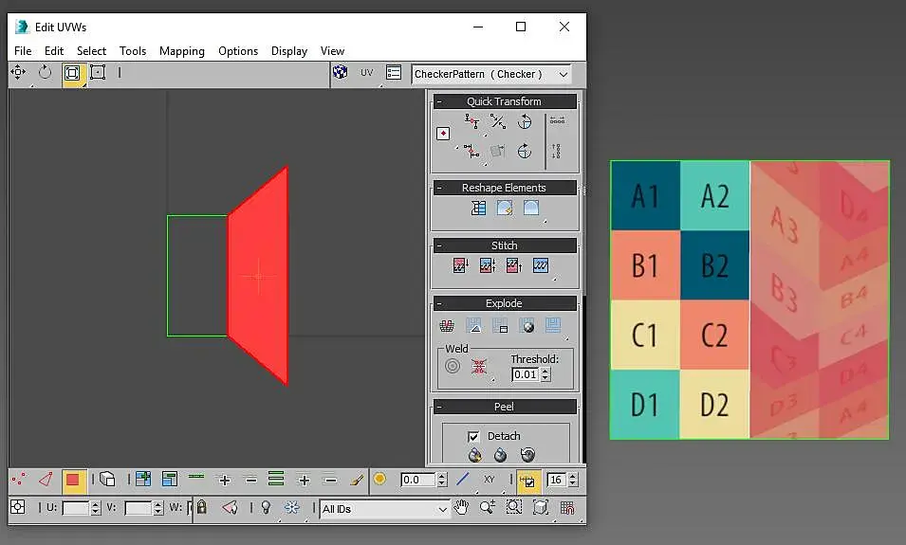The width and height of the screenshot is (906, 545).
Task: Click Space Vertically icon
Action: [x=556, y=151]
